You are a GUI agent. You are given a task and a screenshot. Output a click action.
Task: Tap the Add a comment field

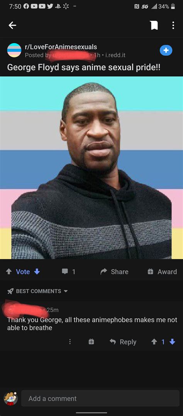tap(100, 398)
